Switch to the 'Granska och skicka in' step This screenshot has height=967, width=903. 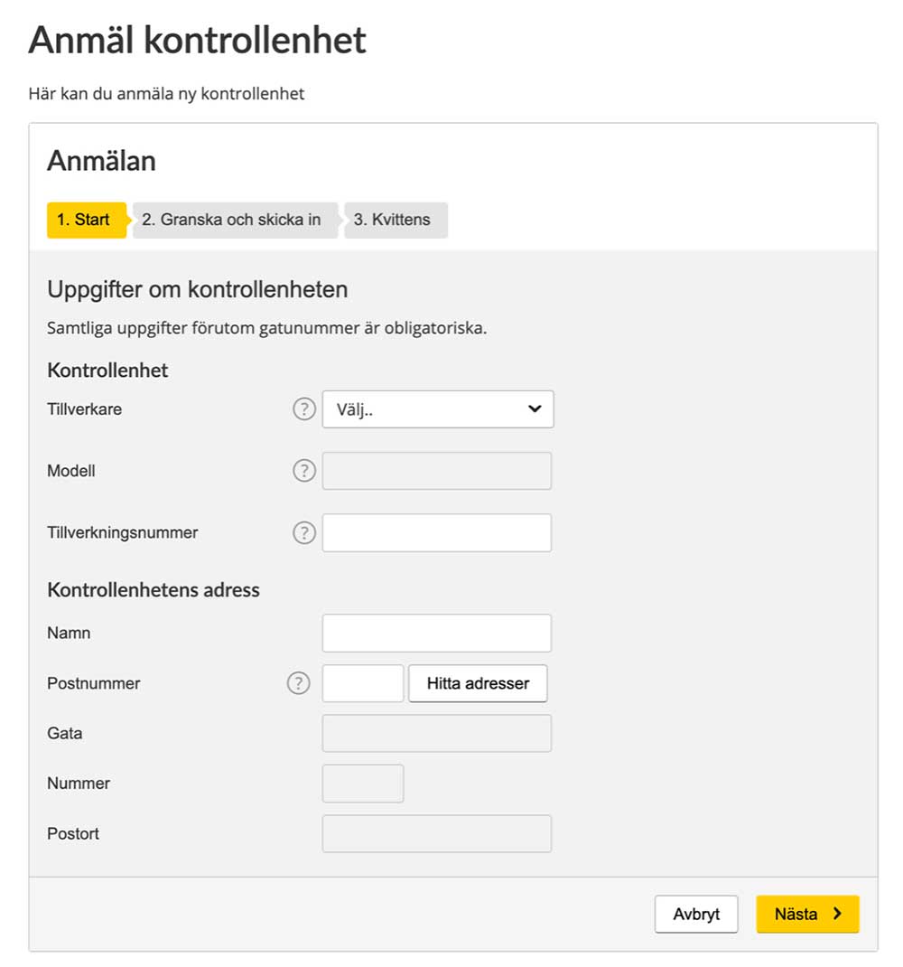tap(233, 220)
